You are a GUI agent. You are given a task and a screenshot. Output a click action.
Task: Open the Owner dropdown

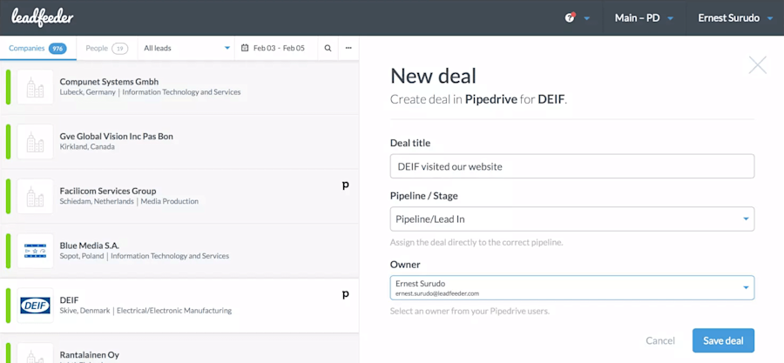[x=572, y=288]
